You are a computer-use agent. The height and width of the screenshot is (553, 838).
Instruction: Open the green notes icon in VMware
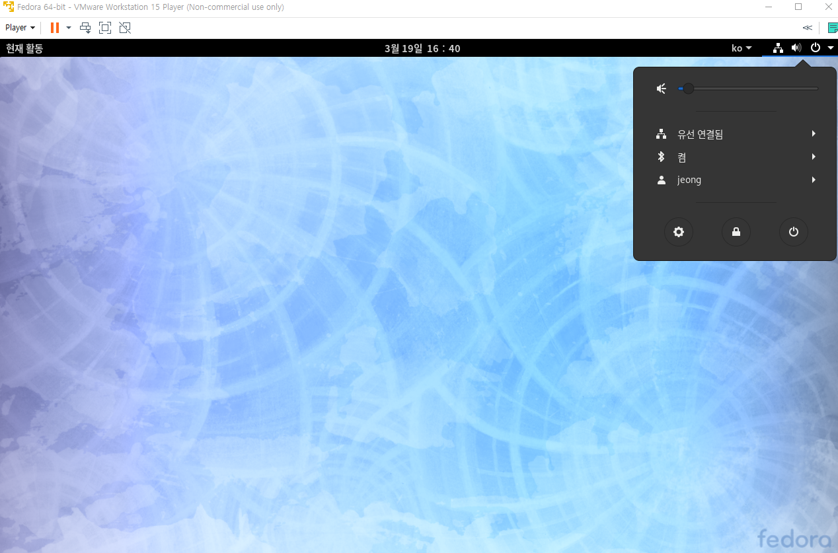tap(833, 28)
